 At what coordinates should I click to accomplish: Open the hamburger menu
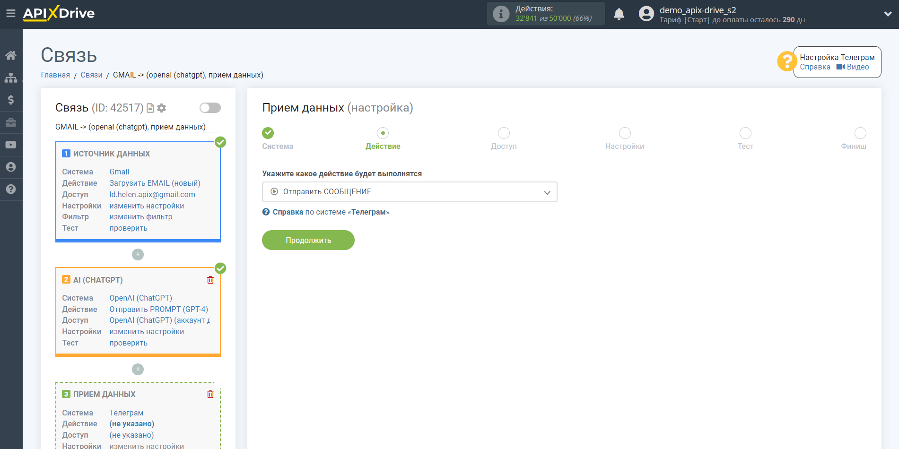[x=11, y=14]
